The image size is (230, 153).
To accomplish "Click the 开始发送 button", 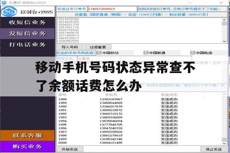I will click(x=70, y=149).
